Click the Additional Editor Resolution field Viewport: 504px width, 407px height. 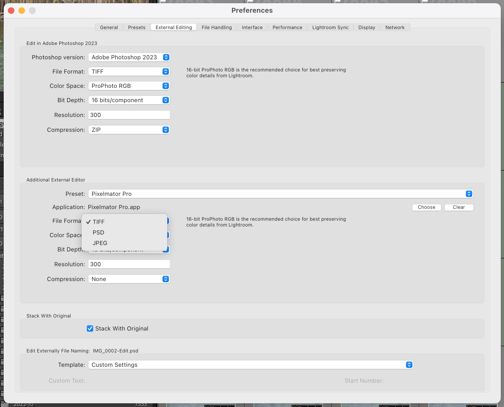pyautogui.click(x=129, y=264)
